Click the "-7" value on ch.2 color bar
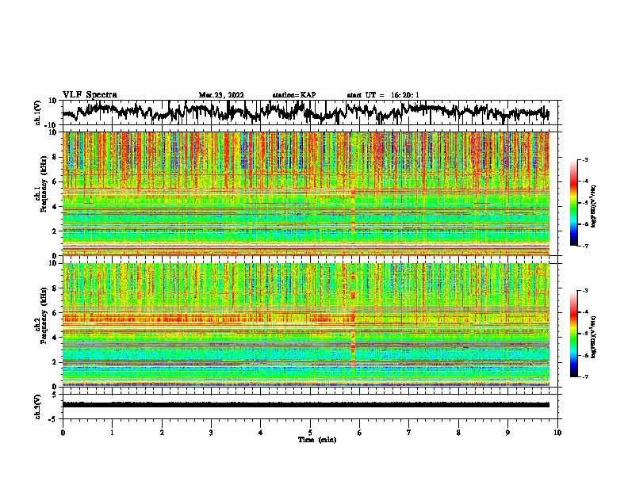 [x=585, y=377]
